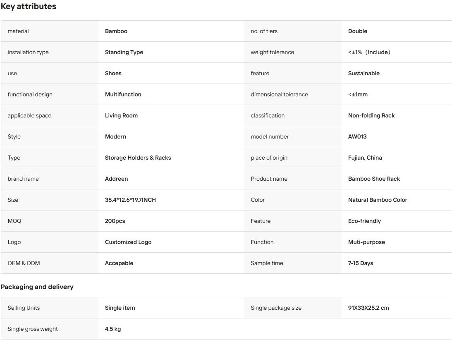Click the Key attributes heading
Viewport: 452px width, 354px height.
[29, 6]
